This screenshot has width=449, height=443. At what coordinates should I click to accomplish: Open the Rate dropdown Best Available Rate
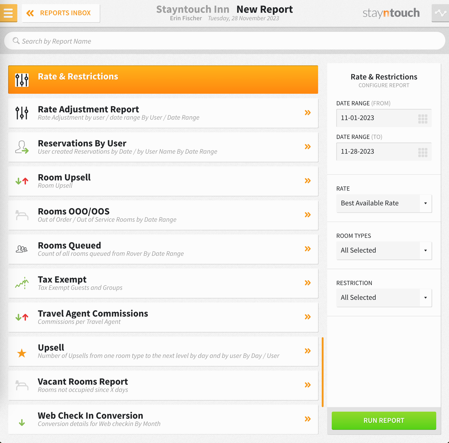pyautogui.click(x=384, y=203)
